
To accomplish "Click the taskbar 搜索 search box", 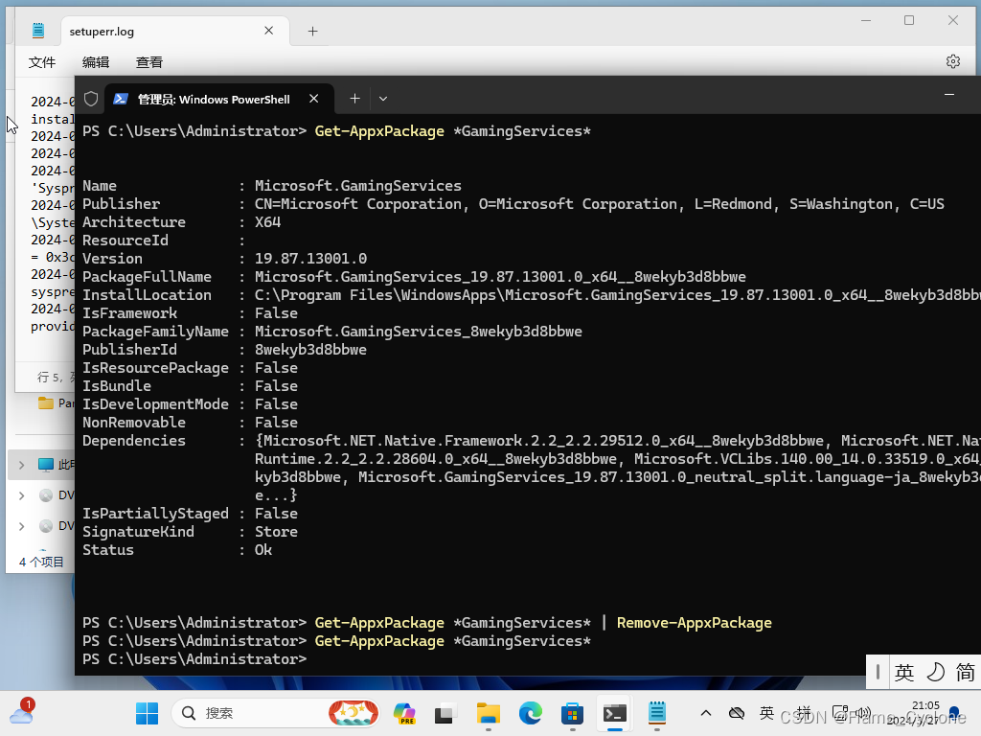I will tap(275, 713).
